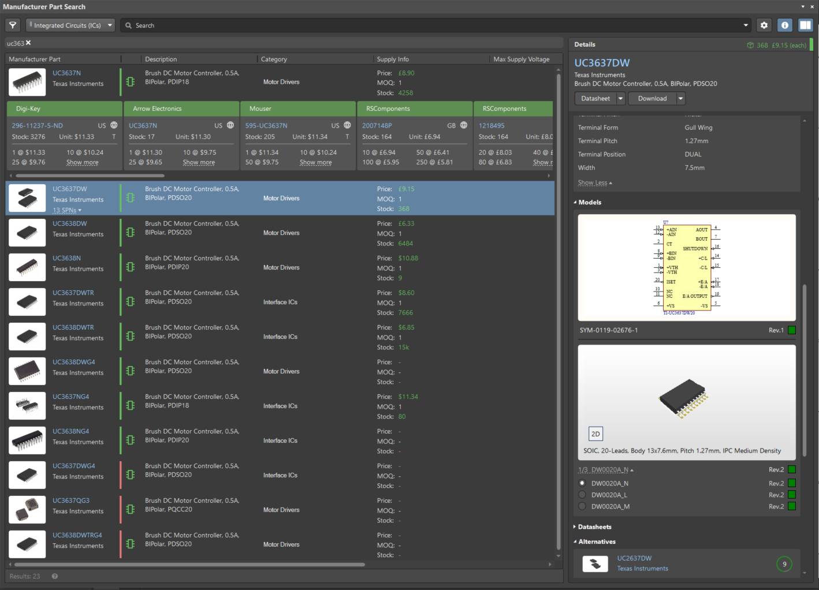Click the green swatch beside DW0020A_L
This screenshot has height=590, width=819.
792,495
